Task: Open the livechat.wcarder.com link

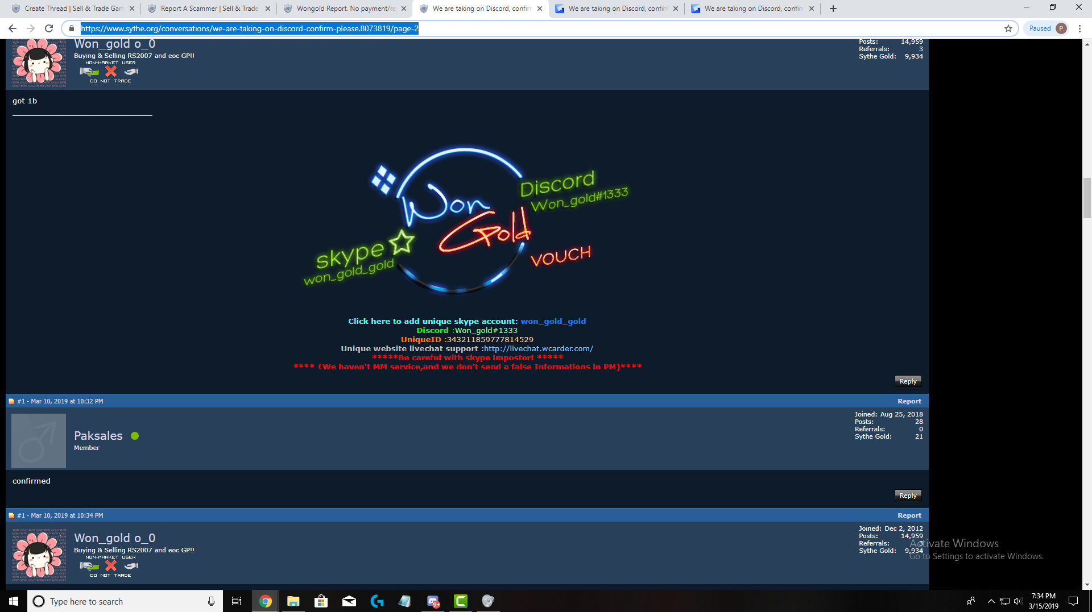Action: 538,348
